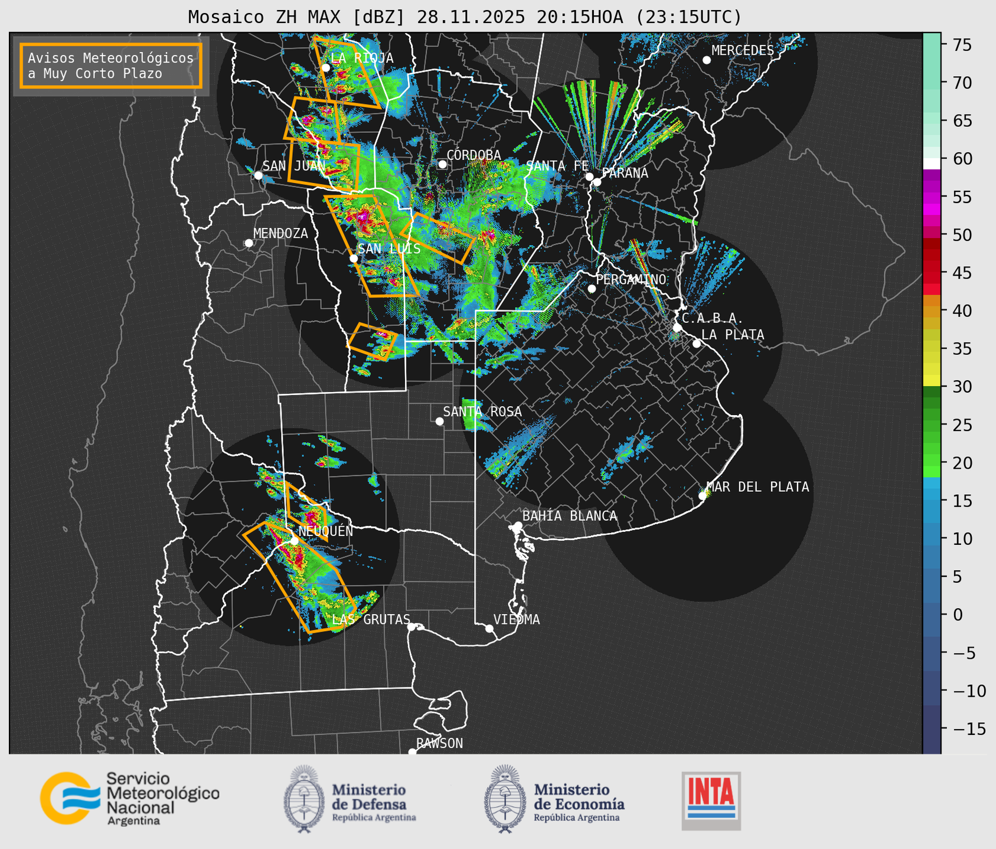Click the Santa Rosa city marker dot

(x=439, y=421)
